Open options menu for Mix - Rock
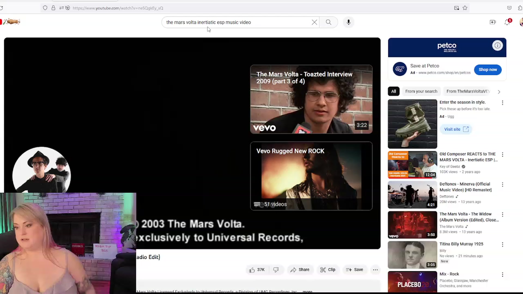523x294 pixels. tap(503, 274)
